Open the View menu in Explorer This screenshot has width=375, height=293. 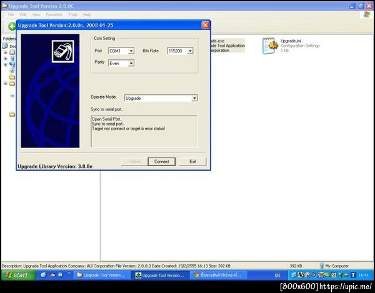[36, 15]
